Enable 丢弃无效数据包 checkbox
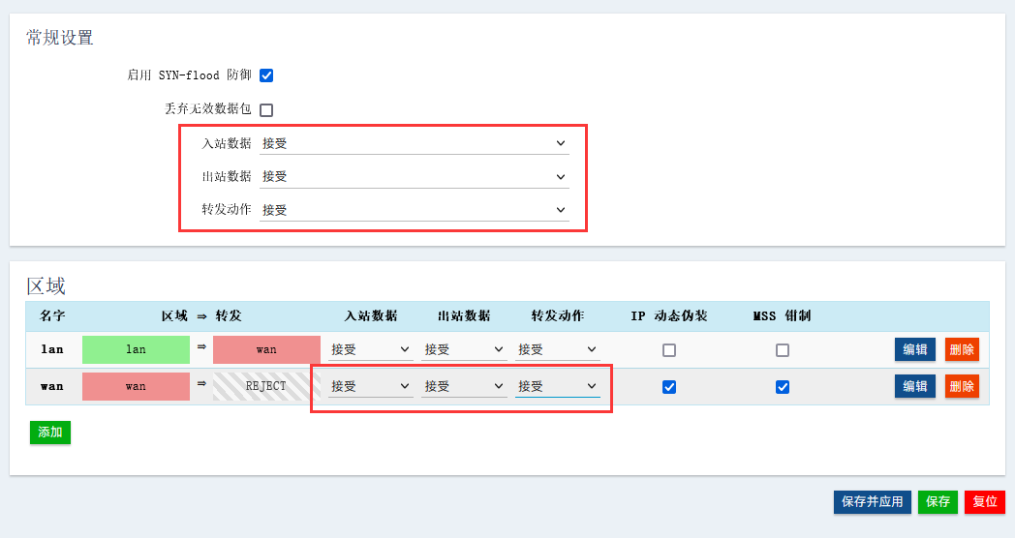The image size is (1015, 538). tap(266, 110)
